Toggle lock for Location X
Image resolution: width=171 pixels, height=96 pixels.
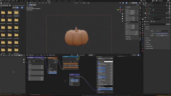[137, 11]
